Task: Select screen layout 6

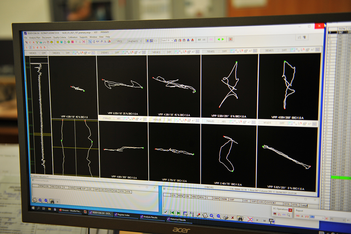Action: tap(45, 47)
